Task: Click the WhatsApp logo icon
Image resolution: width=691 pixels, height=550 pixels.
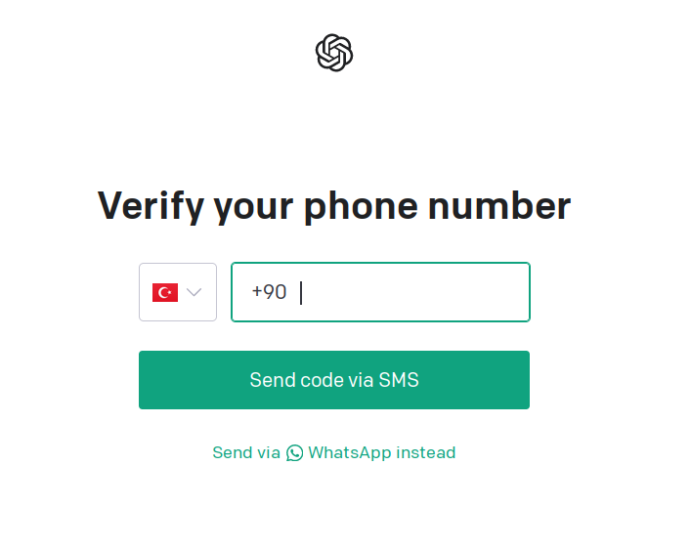Action: point(294,452)
